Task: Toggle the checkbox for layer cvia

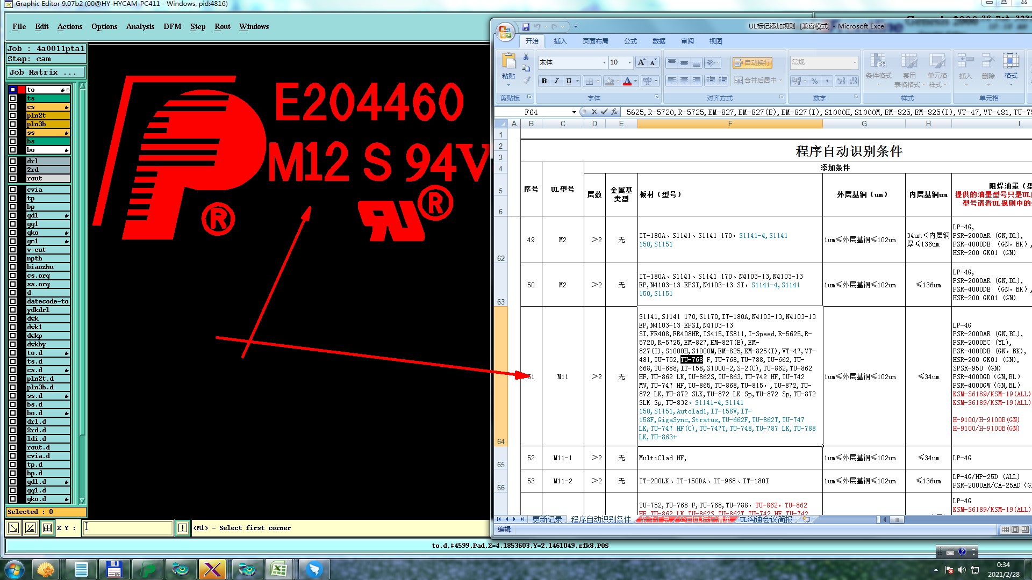Action: click(x=13, y=190)
